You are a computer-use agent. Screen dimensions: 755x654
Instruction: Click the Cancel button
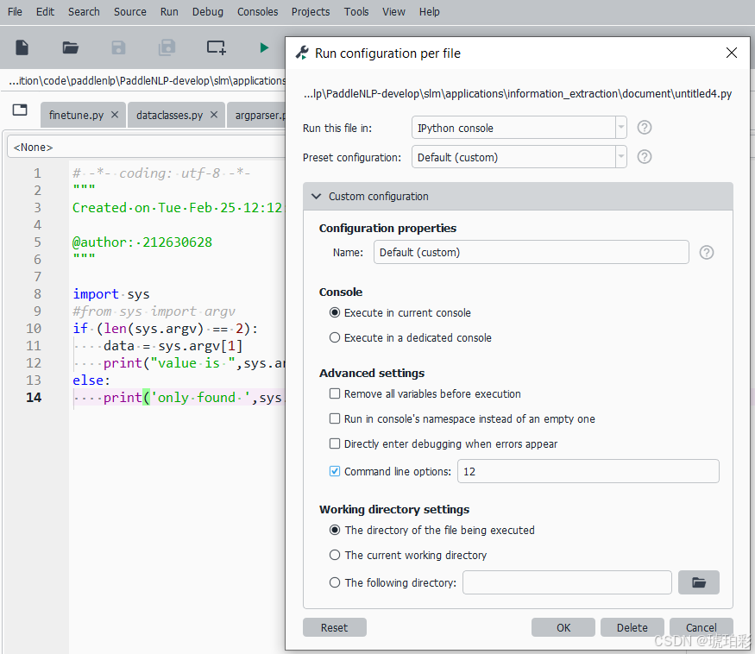pyautogui.click(x=701, y=627)
